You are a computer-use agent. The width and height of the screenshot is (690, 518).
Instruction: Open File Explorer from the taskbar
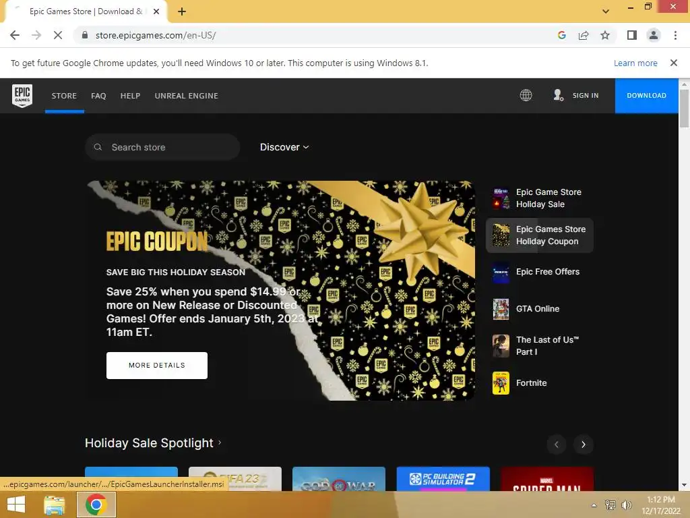(55, 505)
